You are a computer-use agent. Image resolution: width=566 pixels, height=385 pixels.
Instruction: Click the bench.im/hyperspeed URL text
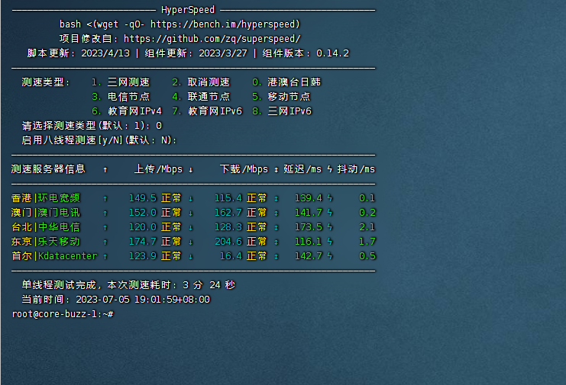point(225,24)
